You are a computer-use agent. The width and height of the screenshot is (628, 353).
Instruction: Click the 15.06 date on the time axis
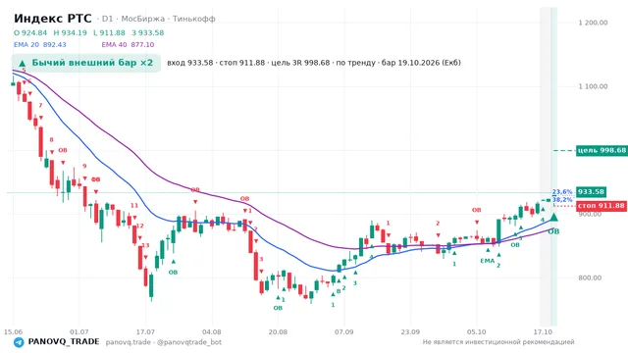click(x=13, y=332)
